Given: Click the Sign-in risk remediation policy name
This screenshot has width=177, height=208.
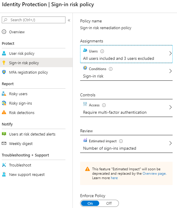Looking at the screenshot, I should [106, 28].
